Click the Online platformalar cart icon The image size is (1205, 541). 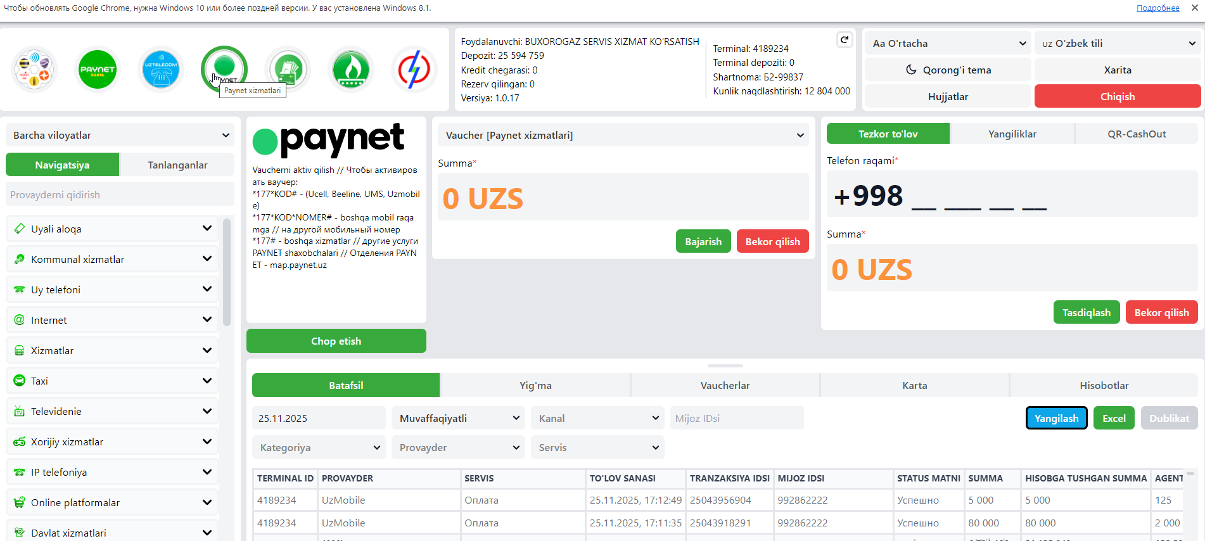click(x=20, y=502)
